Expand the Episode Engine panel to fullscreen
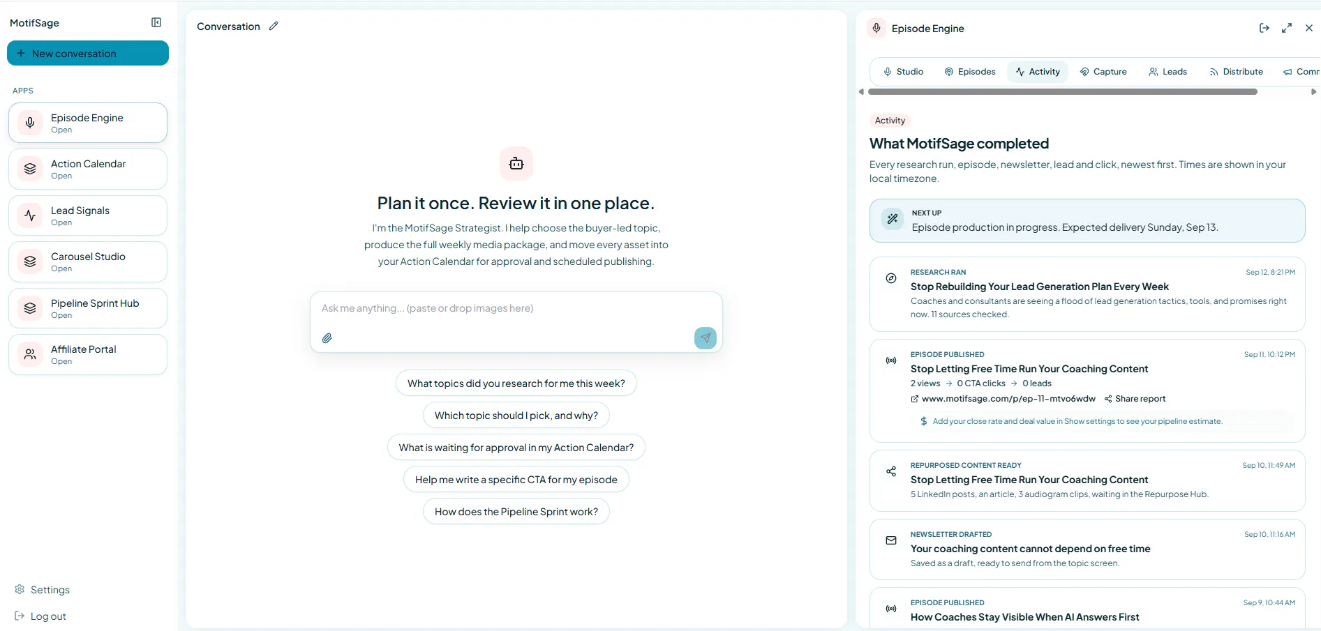Viewport: 1321px width, 631px height. [1287, 28]
